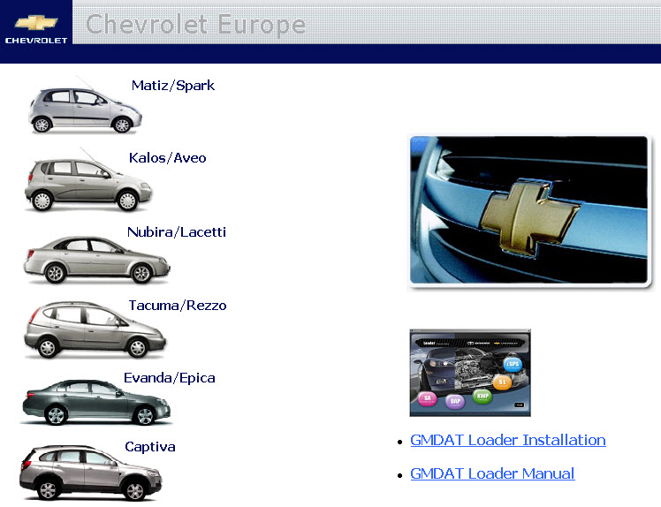Click the blue SPS bubble in loader screenshot

[512, 364]
